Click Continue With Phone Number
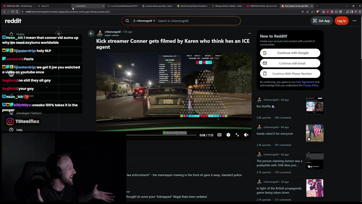This screenshot has height=204, width=362. pyautogui.click(x=290, y=74)
